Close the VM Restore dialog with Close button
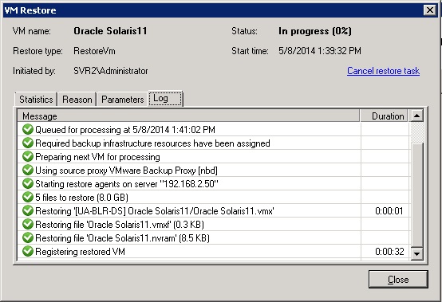The image size is (442, 302). point(398,279)
